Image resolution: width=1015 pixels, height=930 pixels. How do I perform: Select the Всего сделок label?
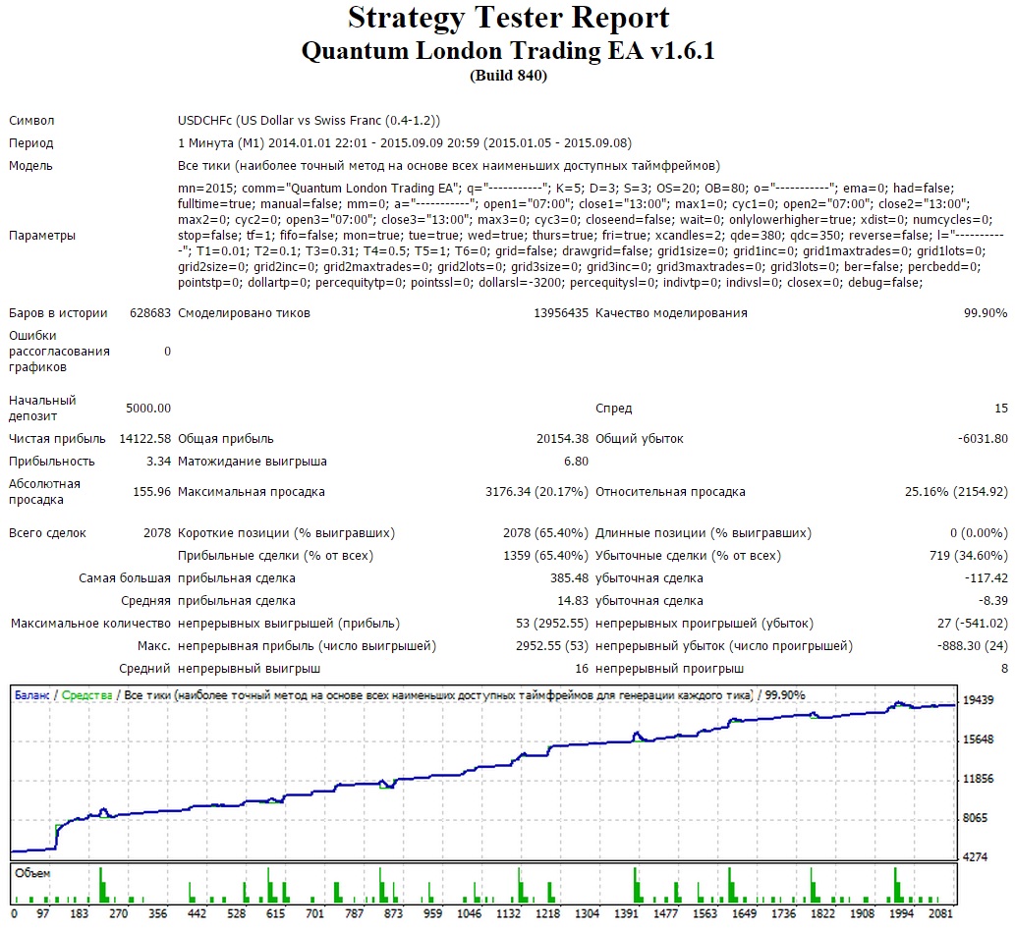(x=47, y=533)
